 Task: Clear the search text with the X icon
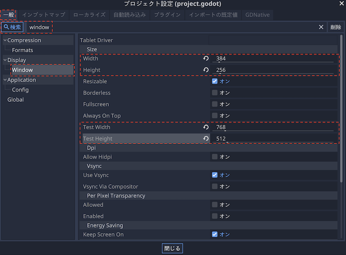point(321,27)
